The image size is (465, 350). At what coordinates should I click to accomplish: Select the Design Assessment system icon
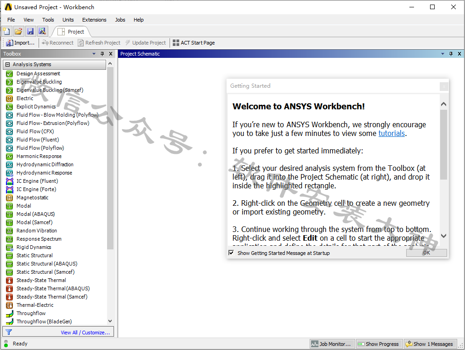click(x=10, y=73)
